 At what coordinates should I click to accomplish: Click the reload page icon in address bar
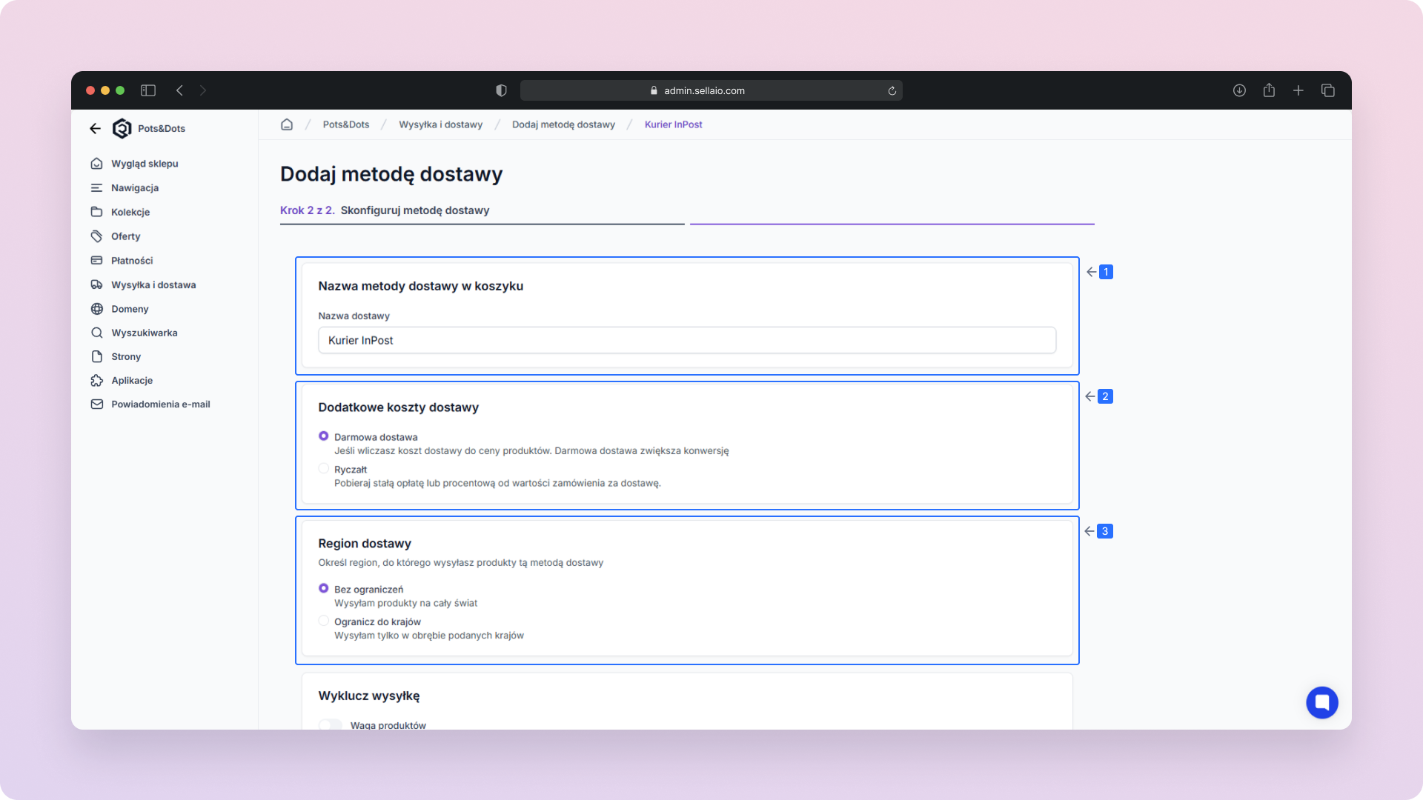892,91
